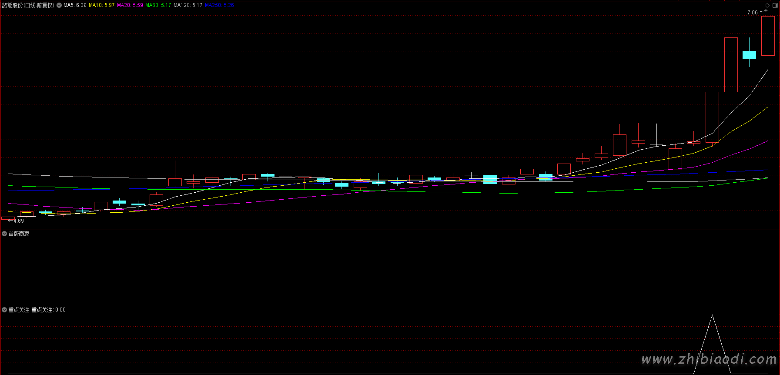Toggle the side panel icon at top-right
Image resolution: width=780 pixels, height=375 pixels.
pos(775,5)
